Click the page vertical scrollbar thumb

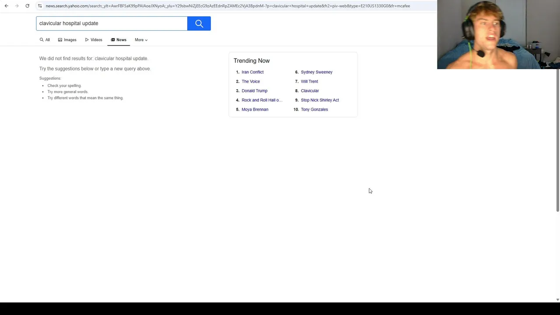(x=558, y=140)
